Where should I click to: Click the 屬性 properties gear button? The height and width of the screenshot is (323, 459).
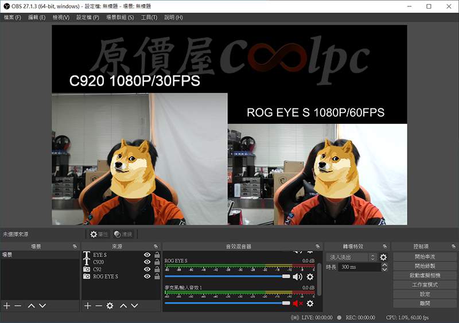[99, 234]
